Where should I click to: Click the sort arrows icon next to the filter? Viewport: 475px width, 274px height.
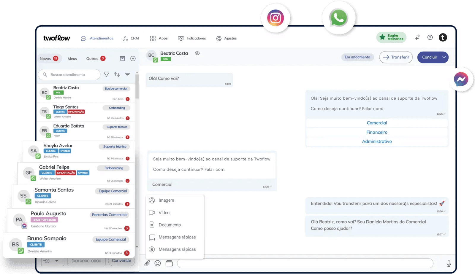click(117, 74)
